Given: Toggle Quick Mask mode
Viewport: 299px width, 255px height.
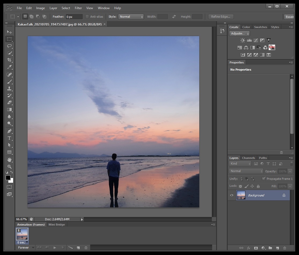Looking at the screenshot, I should coord(9,187).
